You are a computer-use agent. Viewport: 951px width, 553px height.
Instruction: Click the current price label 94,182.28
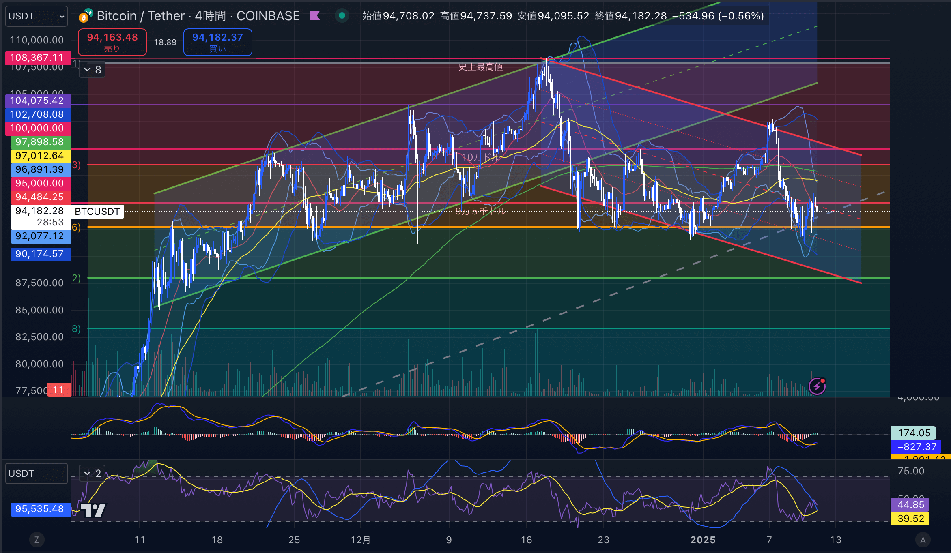coord(40,216)
